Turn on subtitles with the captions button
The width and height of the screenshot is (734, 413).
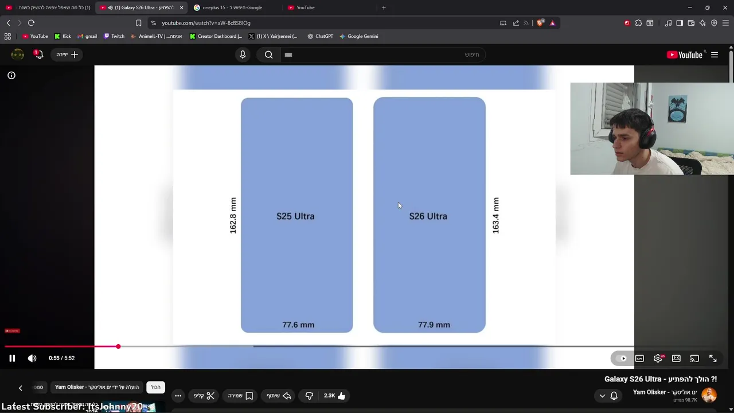pyautogui.click(x=639, y=359)
